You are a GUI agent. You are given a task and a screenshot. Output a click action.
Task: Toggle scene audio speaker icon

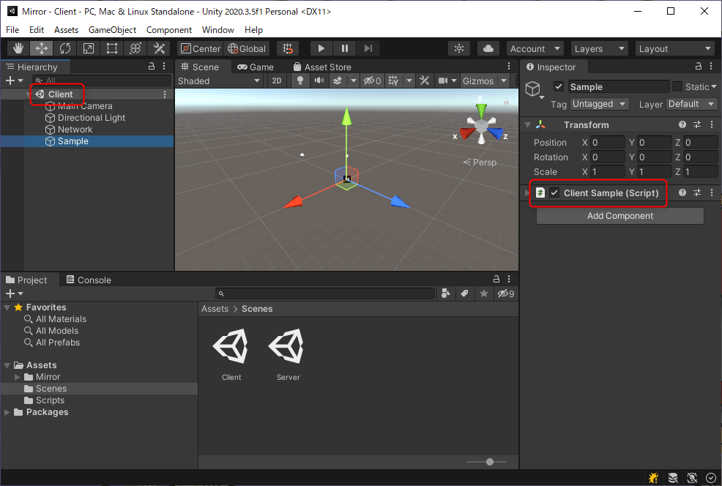click(x=319, y=81)
